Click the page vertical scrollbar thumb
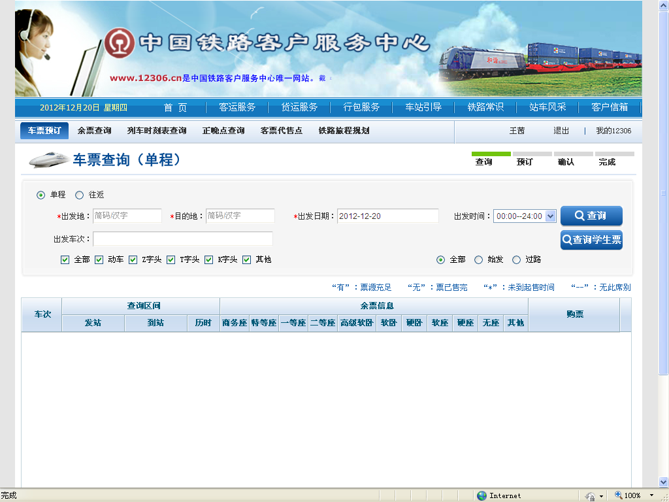The width and height of the screenshot is (669, 502). click(x=664, y=193)
